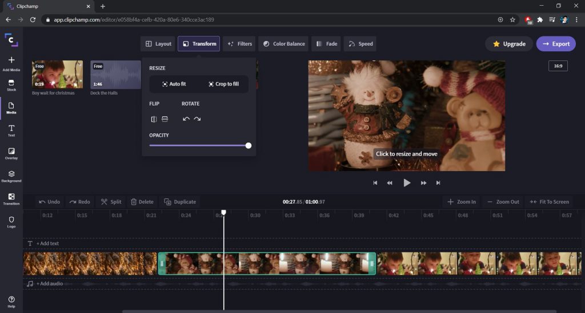Open the Layout tab
585x313 pixels.
(158, 44)
